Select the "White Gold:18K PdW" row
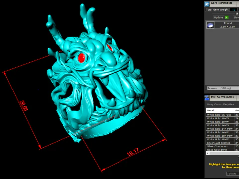Image resolution: width=239 pixels, height=179 pixels. click(x=223, y=136)
